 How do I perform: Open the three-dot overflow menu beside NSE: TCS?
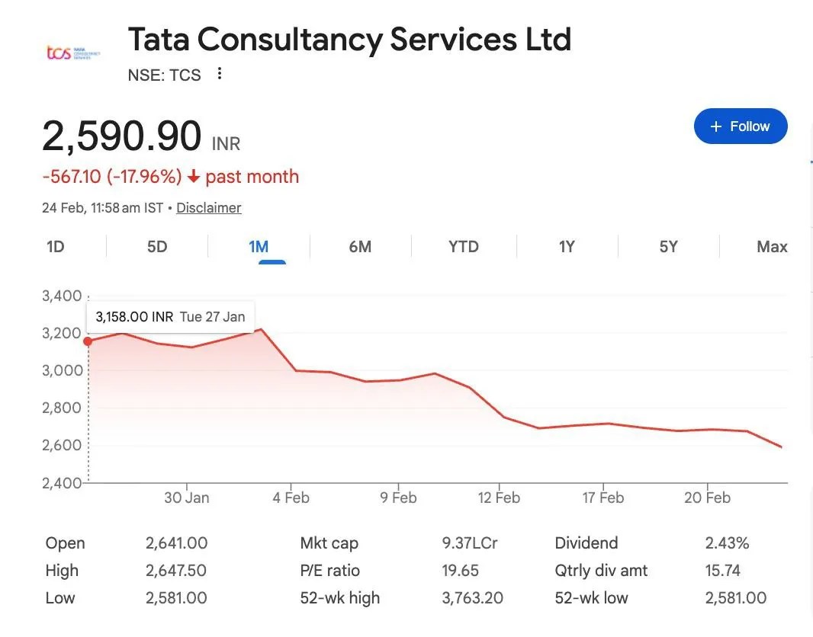pos(219,73)
